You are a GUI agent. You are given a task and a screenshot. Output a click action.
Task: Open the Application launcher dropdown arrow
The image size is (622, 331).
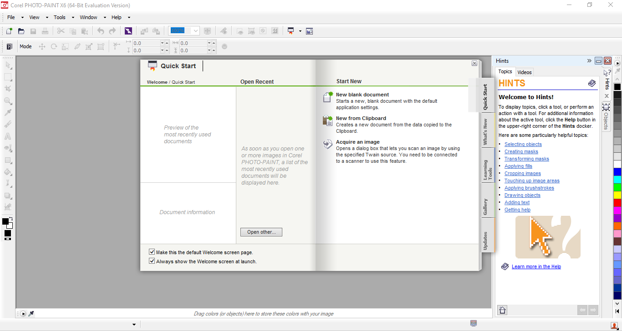[x=300, y=31]
